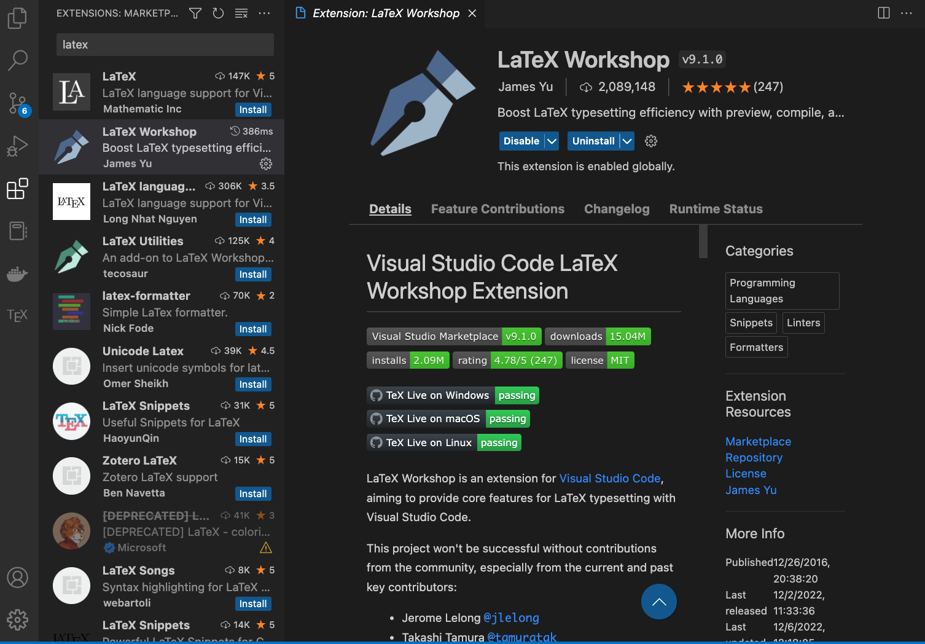Install Zotero LaTeX by Ben Navetta
Image resolution: width=925 pixels, height=644 pixels.
[x=253, y=494]
